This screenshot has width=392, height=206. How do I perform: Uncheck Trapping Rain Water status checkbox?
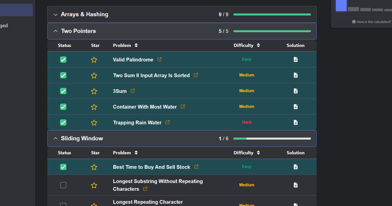click(x=63, y=122)
